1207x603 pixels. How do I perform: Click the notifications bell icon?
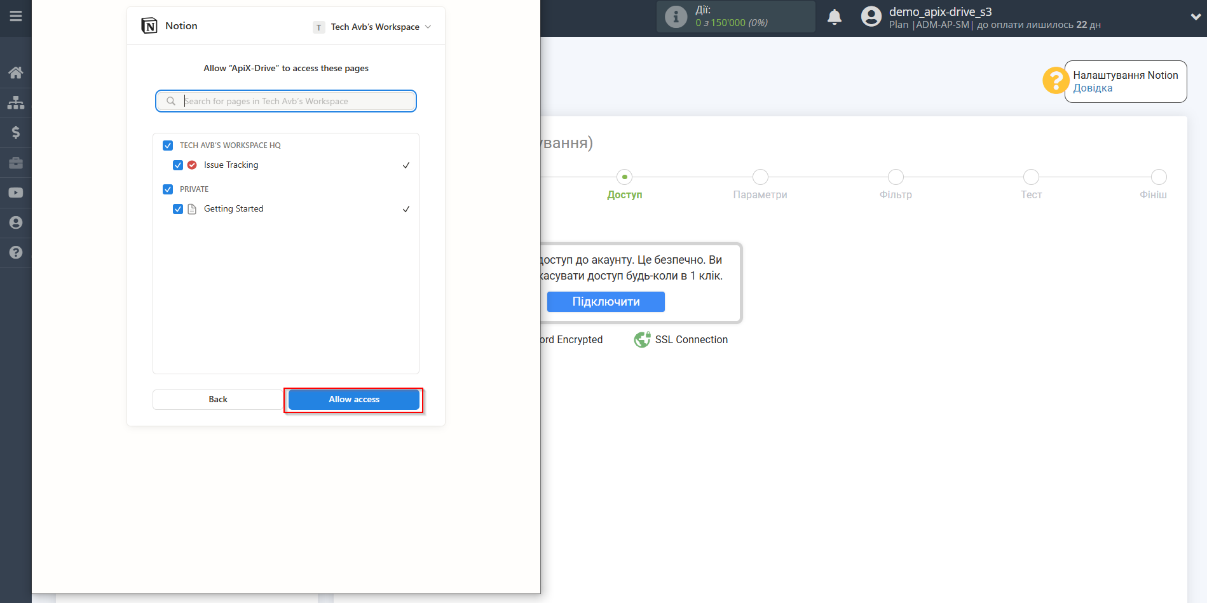pyautogui.click(x=835, y=17)
